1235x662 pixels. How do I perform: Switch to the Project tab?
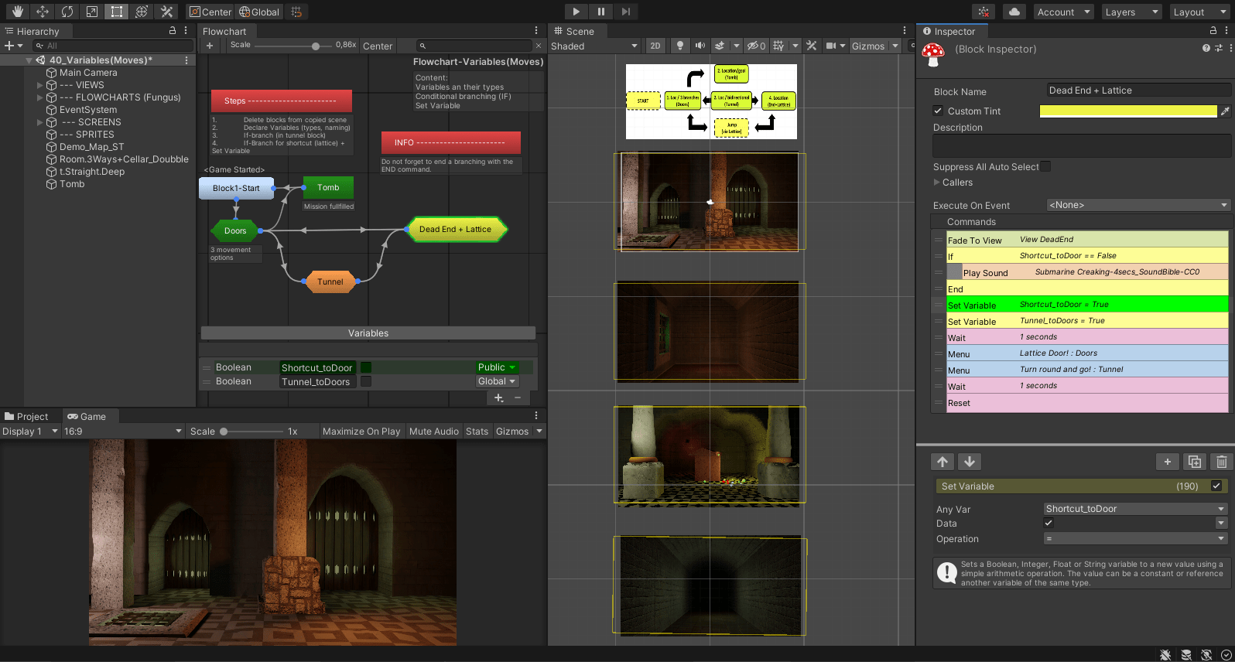coord(27,417)
